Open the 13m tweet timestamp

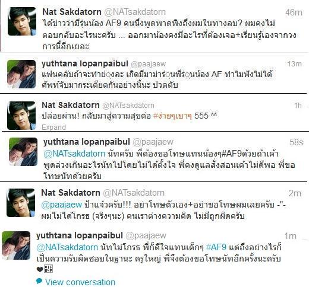[x=295, y=64]
